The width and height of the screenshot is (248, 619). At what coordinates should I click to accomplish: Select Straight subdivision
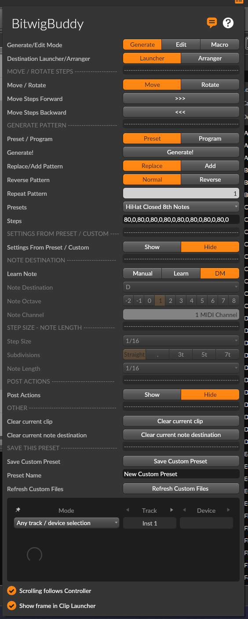coord(135,354)
